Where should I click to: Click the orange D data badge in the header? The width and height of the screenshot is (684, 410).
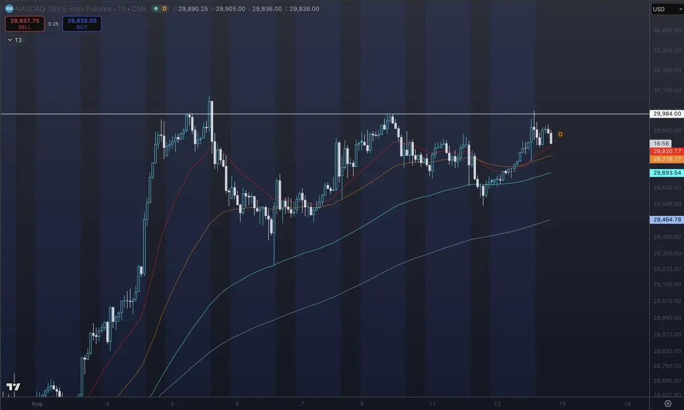tap(164, 9)
